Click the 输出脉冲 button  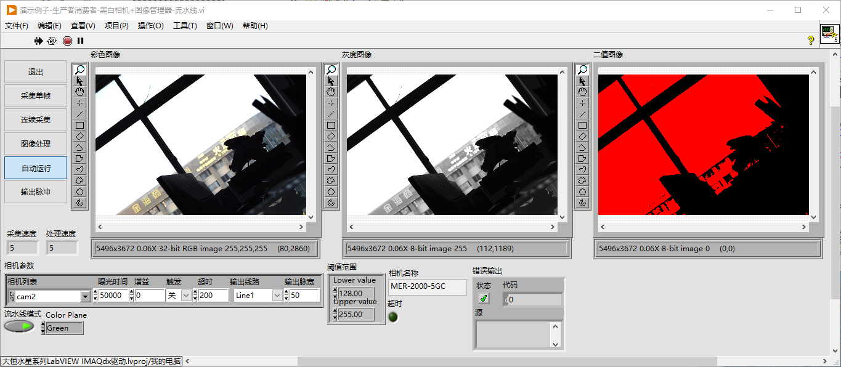point(36,192)
